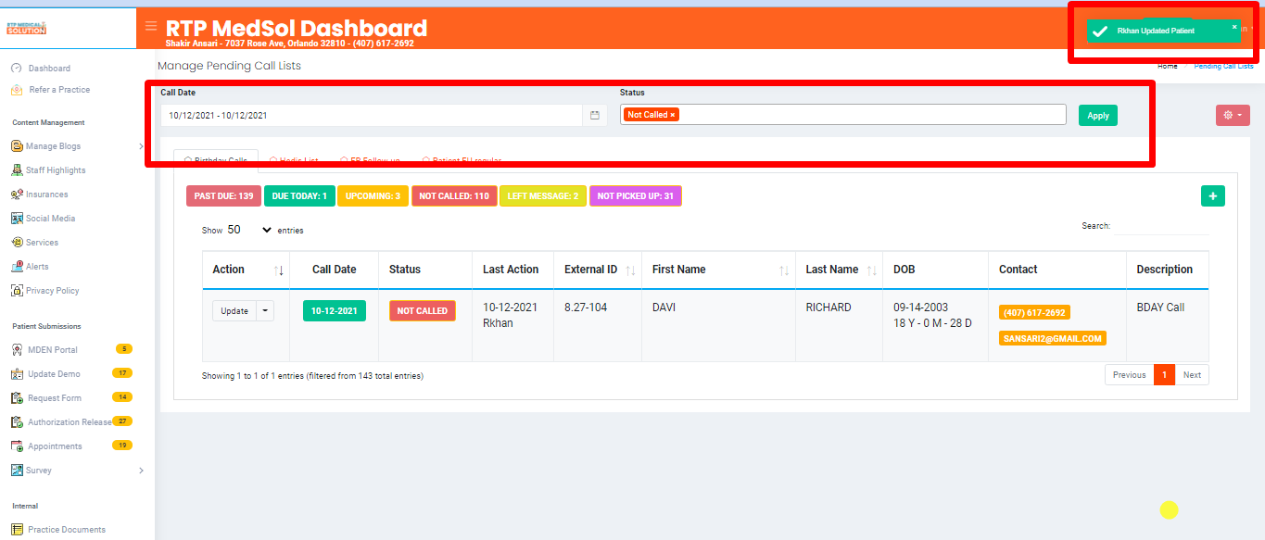Go to the Next page
The width and height of the screenshot is (1265, 540).
click(x=1192, y=375)
